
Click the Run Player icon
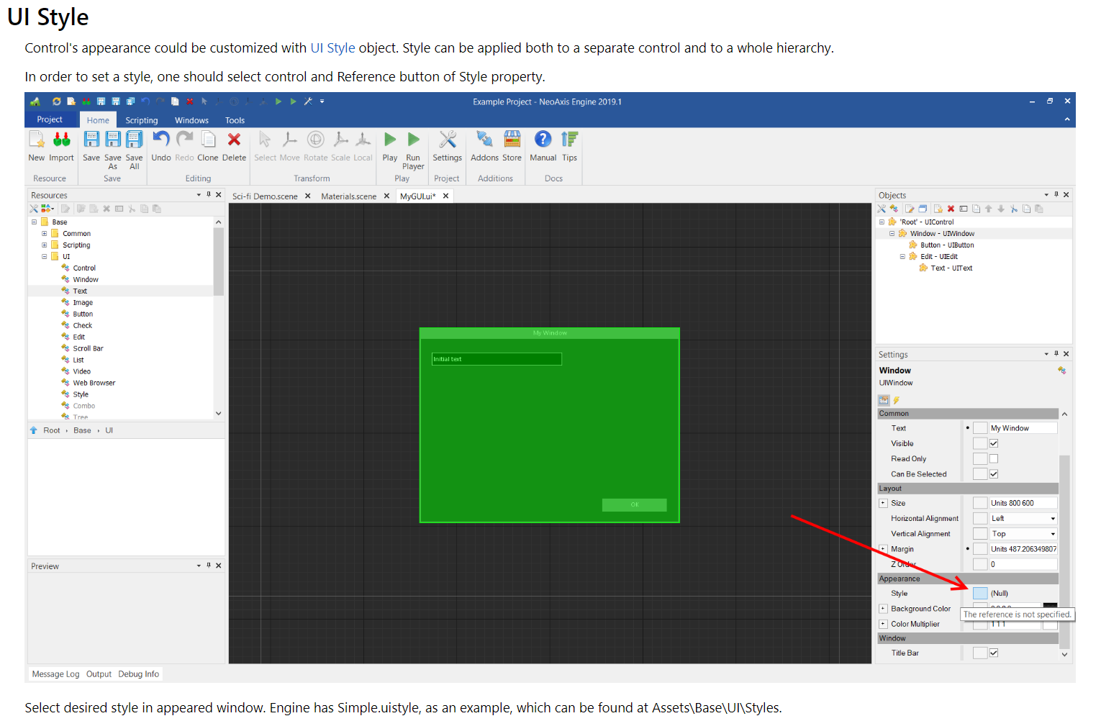[x=413, y=140]
